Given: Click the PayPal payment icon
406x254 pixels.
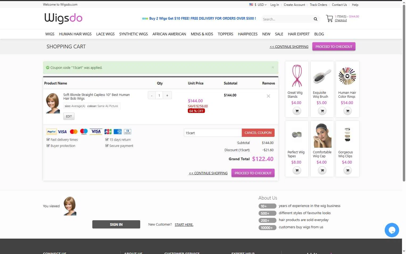Looking at the screenshot, I should point(52,132).
